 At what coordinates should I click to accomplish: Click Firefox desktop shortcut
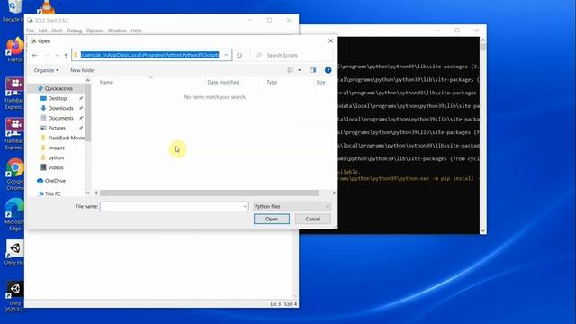pyautogui.click(x=14, y=49)
